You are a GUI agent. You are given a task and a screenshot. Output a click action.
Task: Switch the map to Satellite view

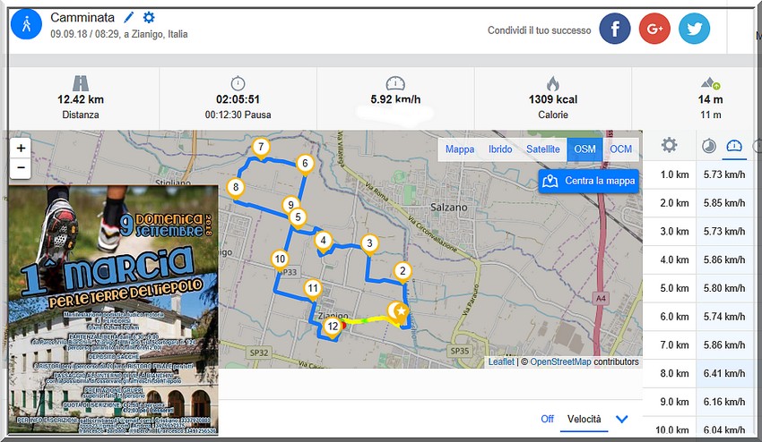[542, 149]
